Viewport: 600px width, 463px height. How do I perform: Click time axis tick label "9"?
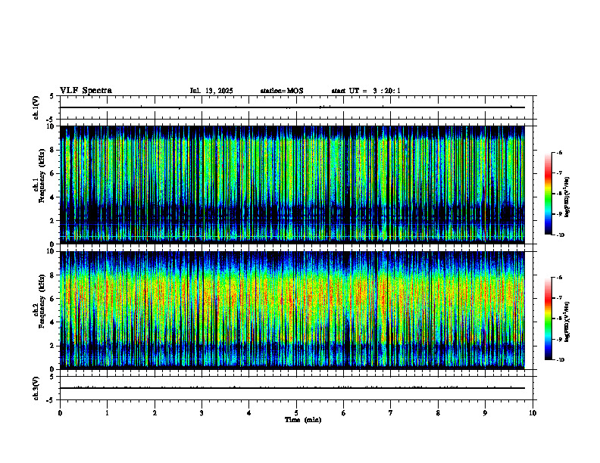coord(485,413)
